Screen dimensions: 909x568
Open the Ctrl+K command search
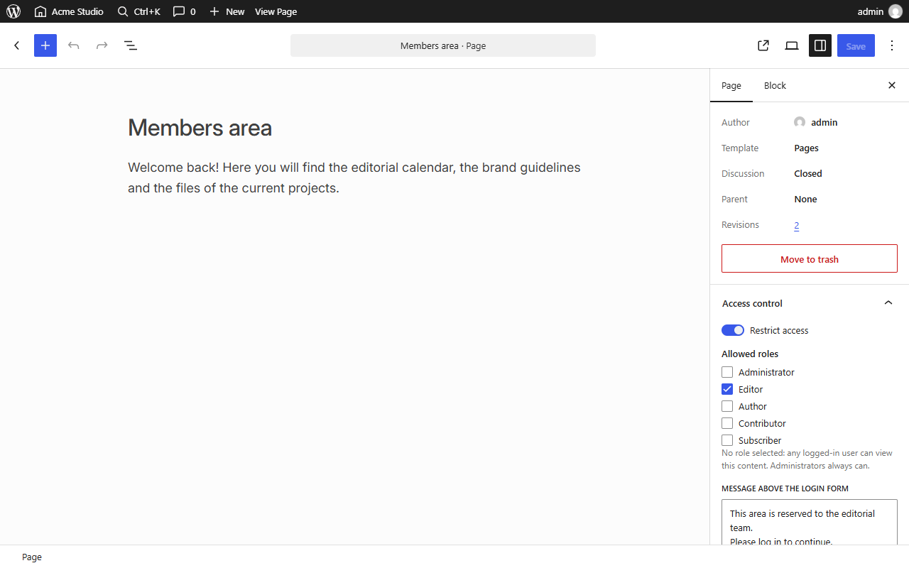click(x=139, y=11)
